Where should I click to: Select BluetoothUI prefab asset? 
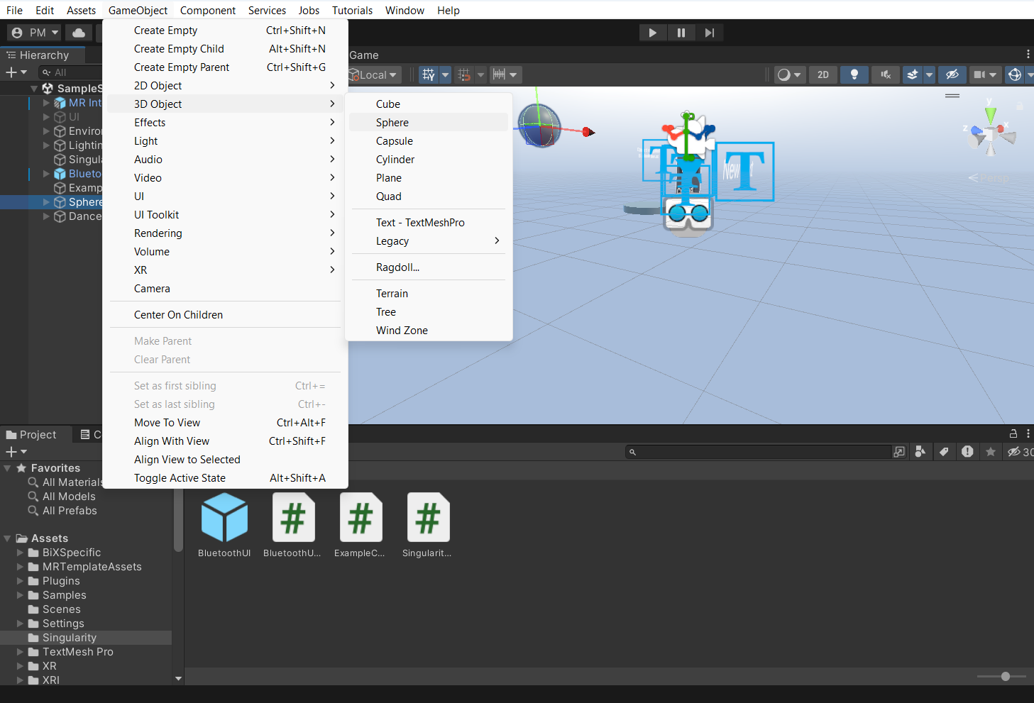pyautogui.click(x=224, y=525)
